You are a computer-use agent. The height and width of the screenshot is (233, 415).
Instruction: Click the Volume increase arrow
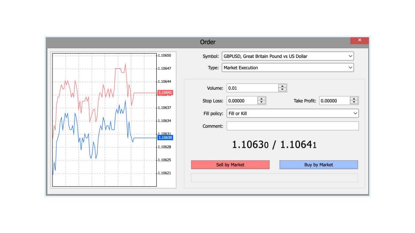[282, 86]
